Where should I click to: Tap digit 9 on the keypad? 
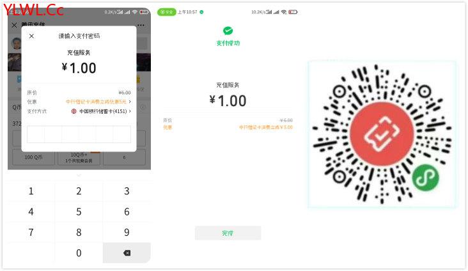(x=127, y=232)
